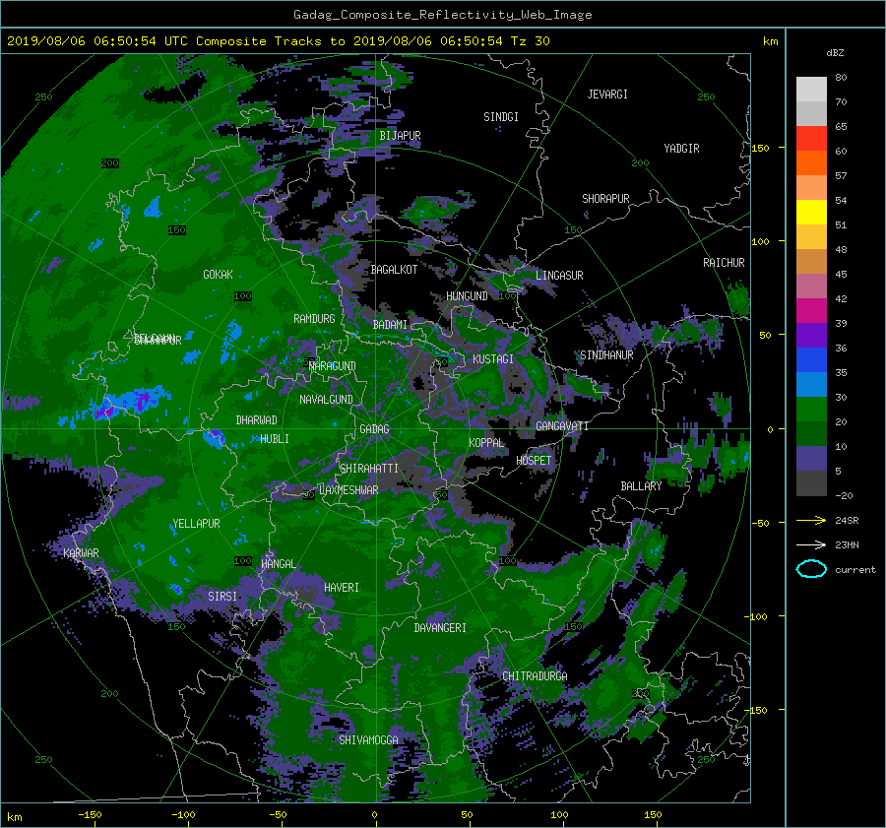Click the 23MN legend text
Viewport: 886px width, 828px height.
pos(847,544)
